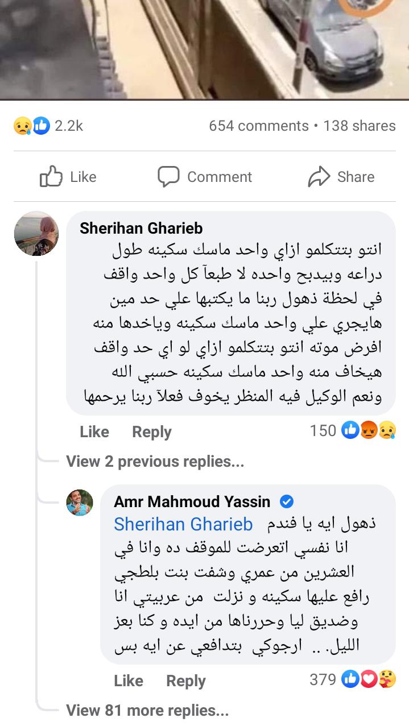Like Amr Mahmoud Yassin's reply
This screenshot has height=726, width=409.
(x=128, y=681)
